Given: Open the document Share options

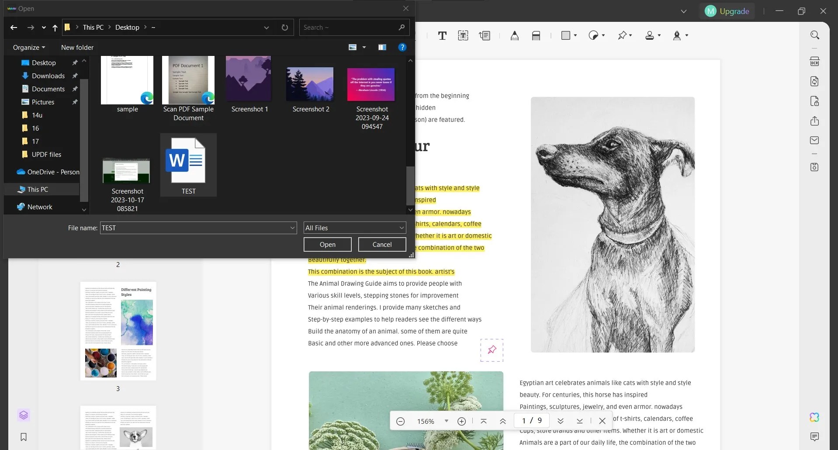Looking at the screenshot, I should (815, 121).
